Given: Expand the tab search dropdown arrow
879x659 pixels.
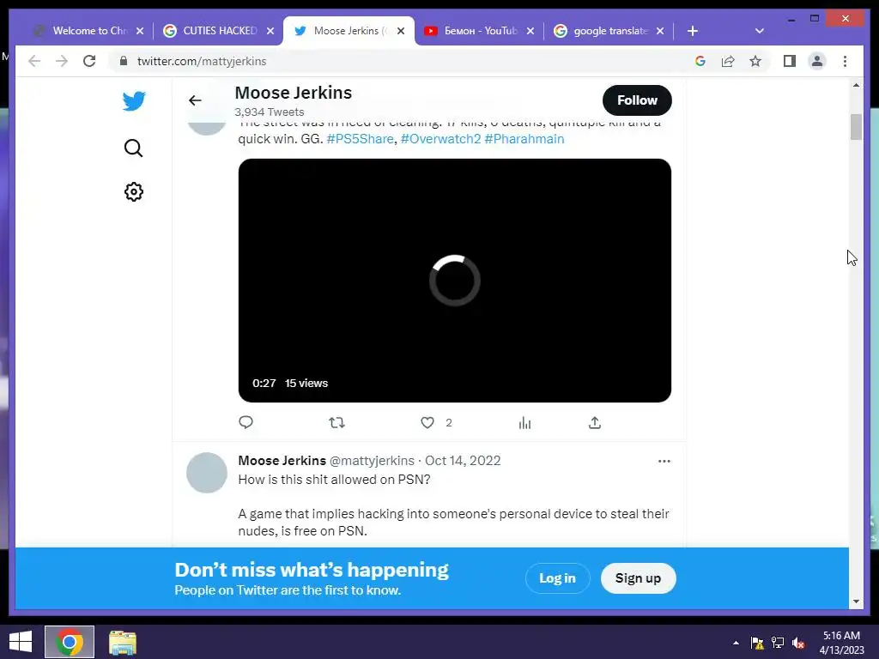Looking at the screenshot, I should 760,31.
